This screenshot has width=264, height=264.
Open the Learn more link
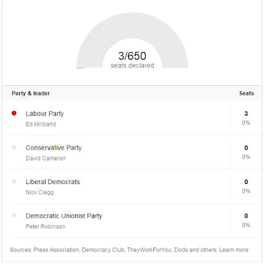234,250
